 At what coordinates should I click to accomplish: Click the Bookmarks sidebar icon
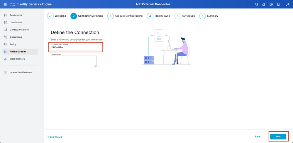click(5, 15)
